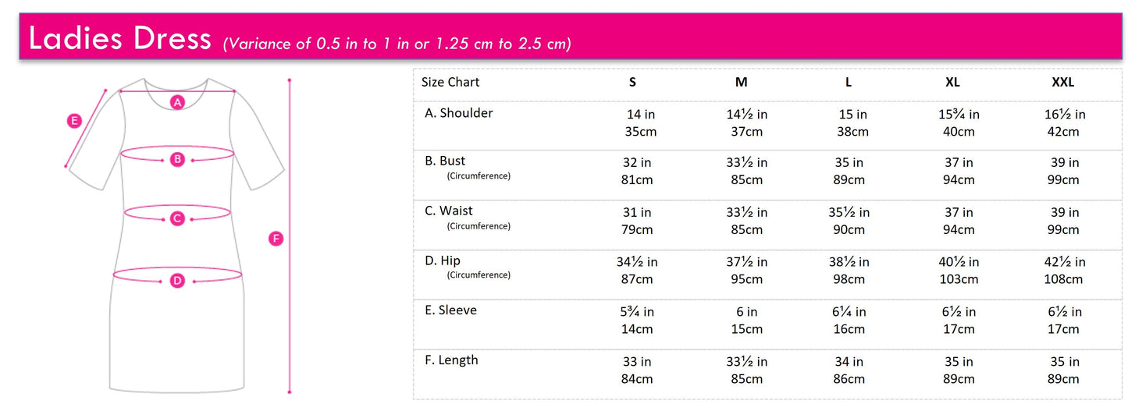Select the XXL size column header
Image resolution: width=1128 pixels, height=404 pixels.
[1062, 83]
